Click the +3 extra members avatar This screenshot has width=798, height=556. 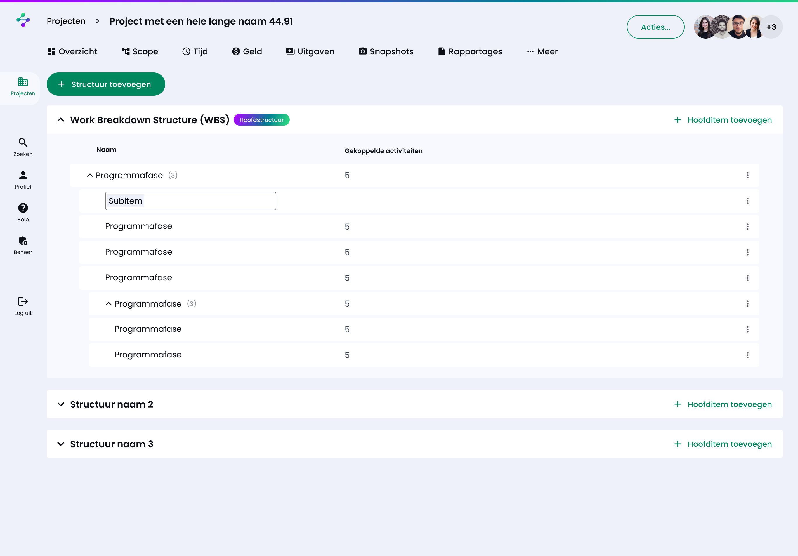[x=771, y=27]
